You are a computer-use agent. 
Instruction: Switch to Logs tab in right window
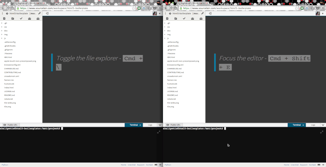(x=313, y=125)
